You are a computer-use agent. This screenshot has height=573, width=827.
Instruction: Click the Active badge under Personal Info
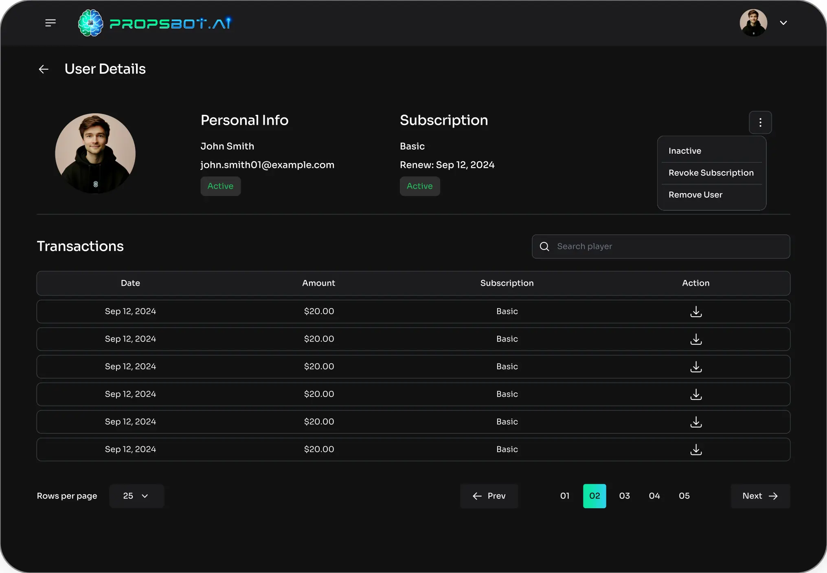(x=220, y=186)
